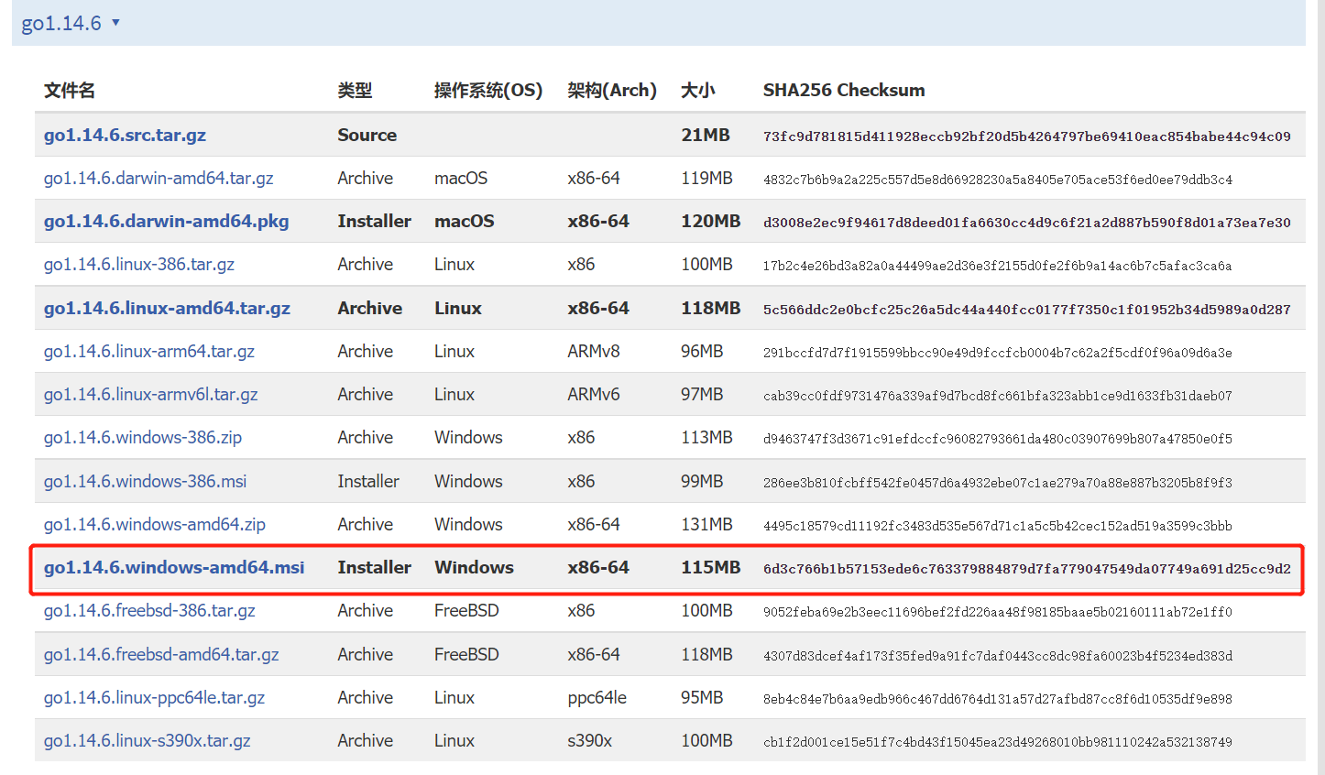Download go1.14.6.windows-amd64.msi installer
This screenshot has height=775, width=1325.
[174, 567]
